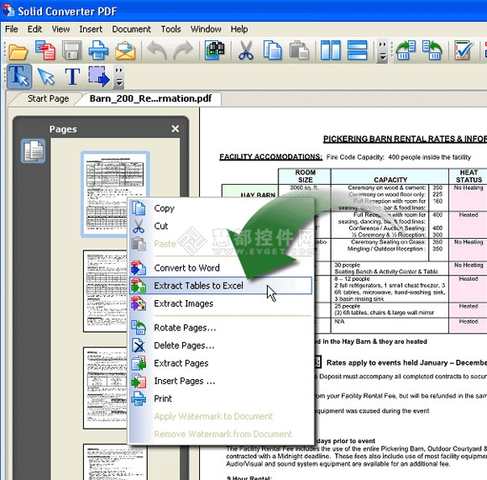This screenshot has width=487, height=480.
Task: Click the HAY BARN table cell
Action: 258,195
